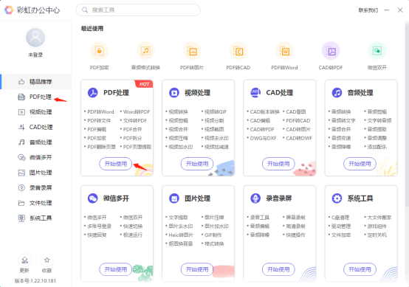Click 开始使用 on the 图片处理 card

pos(197,269)
